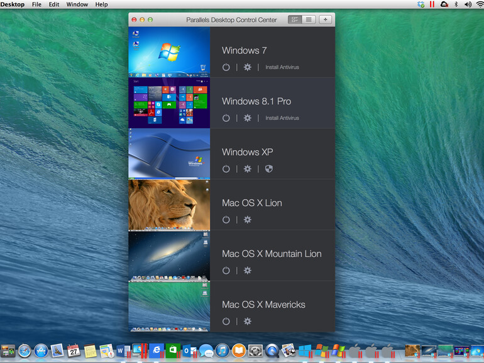The height and width of the screenshot is (363, 484).
Task: Select the Windows XP desktop thumbnail
Action: tap(169, 154)
